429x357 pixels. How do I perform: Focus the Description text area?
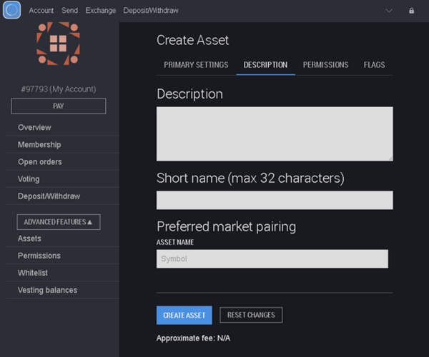click(275, 134)
